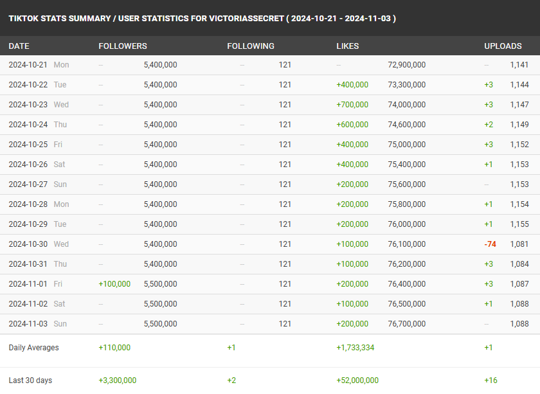Click likes total 75,000,000
The image size is (540, 394).
tap(407, 145)
